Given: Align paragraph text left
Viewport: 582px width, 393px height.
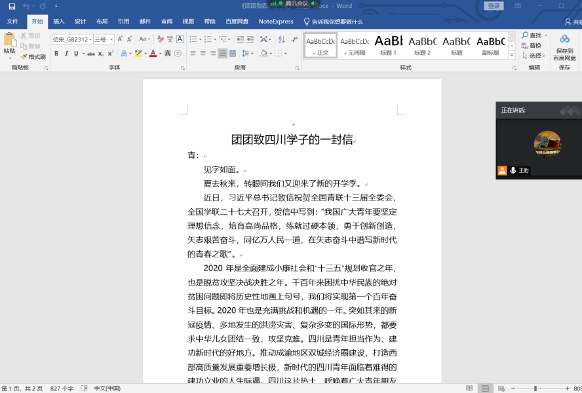Looking at the screenshot, I should [193, 54].
